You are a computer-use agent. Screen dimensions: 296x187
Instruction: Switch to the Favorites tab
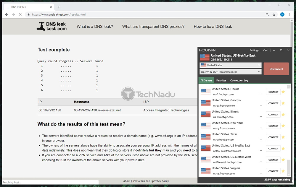pos(221,80)
